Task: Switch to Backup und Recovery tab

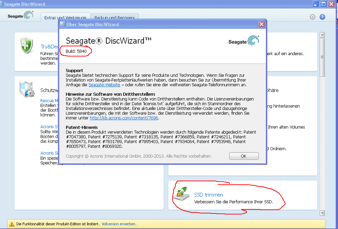Action: pos(115,17)
